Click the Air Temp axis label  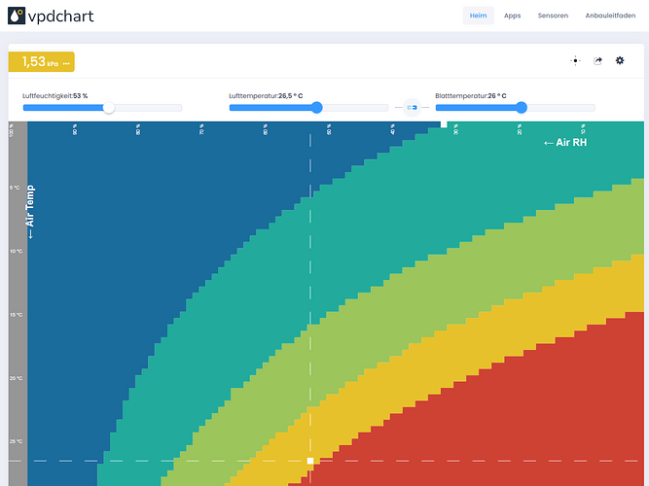click(30, 212)
